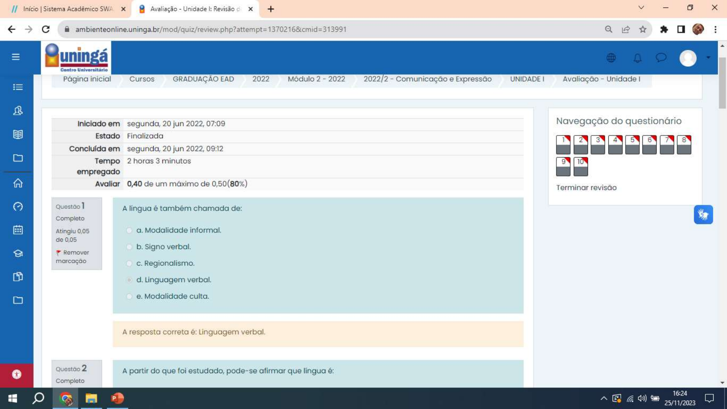Open the messages chat bubble icon

(x=661, y=58)
